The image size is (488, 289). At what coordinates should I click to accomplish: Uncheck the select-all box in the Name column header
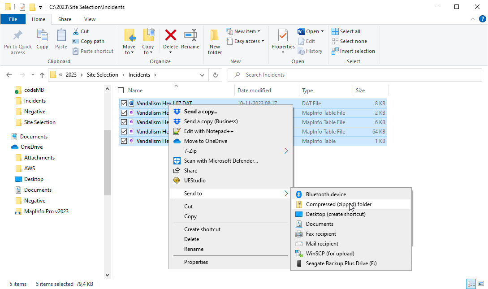tap(121, 90)
